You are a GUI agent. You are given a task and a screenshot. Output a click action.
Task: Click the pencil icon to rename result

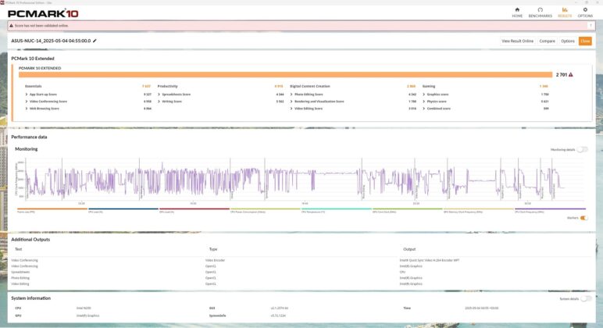click(x=95, y=41)
